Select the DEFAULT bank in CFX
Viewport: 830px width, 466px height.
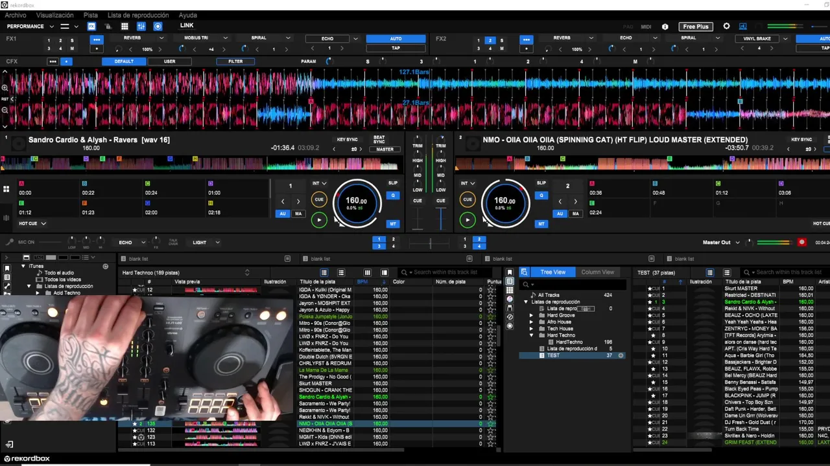pyautogui.click(x=124, y=61)
